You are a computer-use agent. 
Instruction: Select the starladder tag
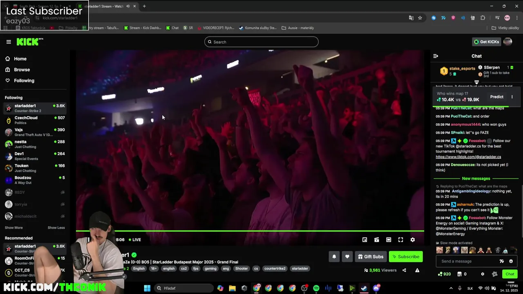click(300, 268)
